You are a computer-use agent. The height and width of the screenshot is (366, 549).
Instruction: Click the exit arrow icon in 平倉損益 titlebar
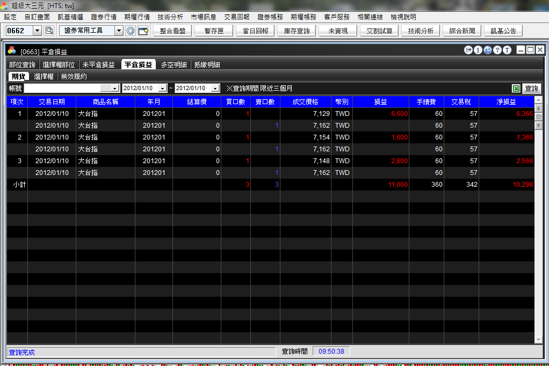pos(468,50)
